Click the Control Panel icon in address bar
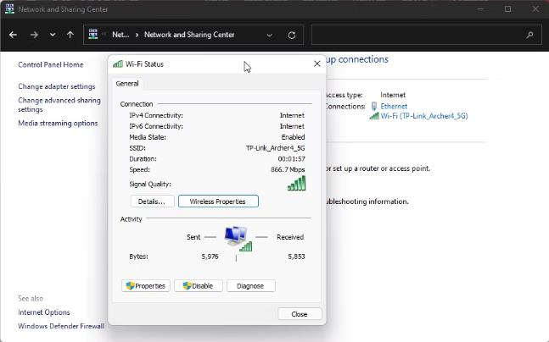 [93, 34]
